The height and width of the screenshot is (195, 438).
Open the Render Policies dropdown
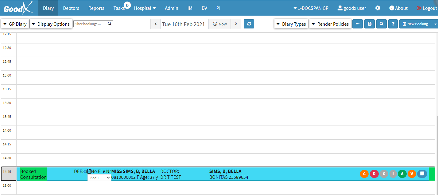pyautogui.click(x=330, y=24)
